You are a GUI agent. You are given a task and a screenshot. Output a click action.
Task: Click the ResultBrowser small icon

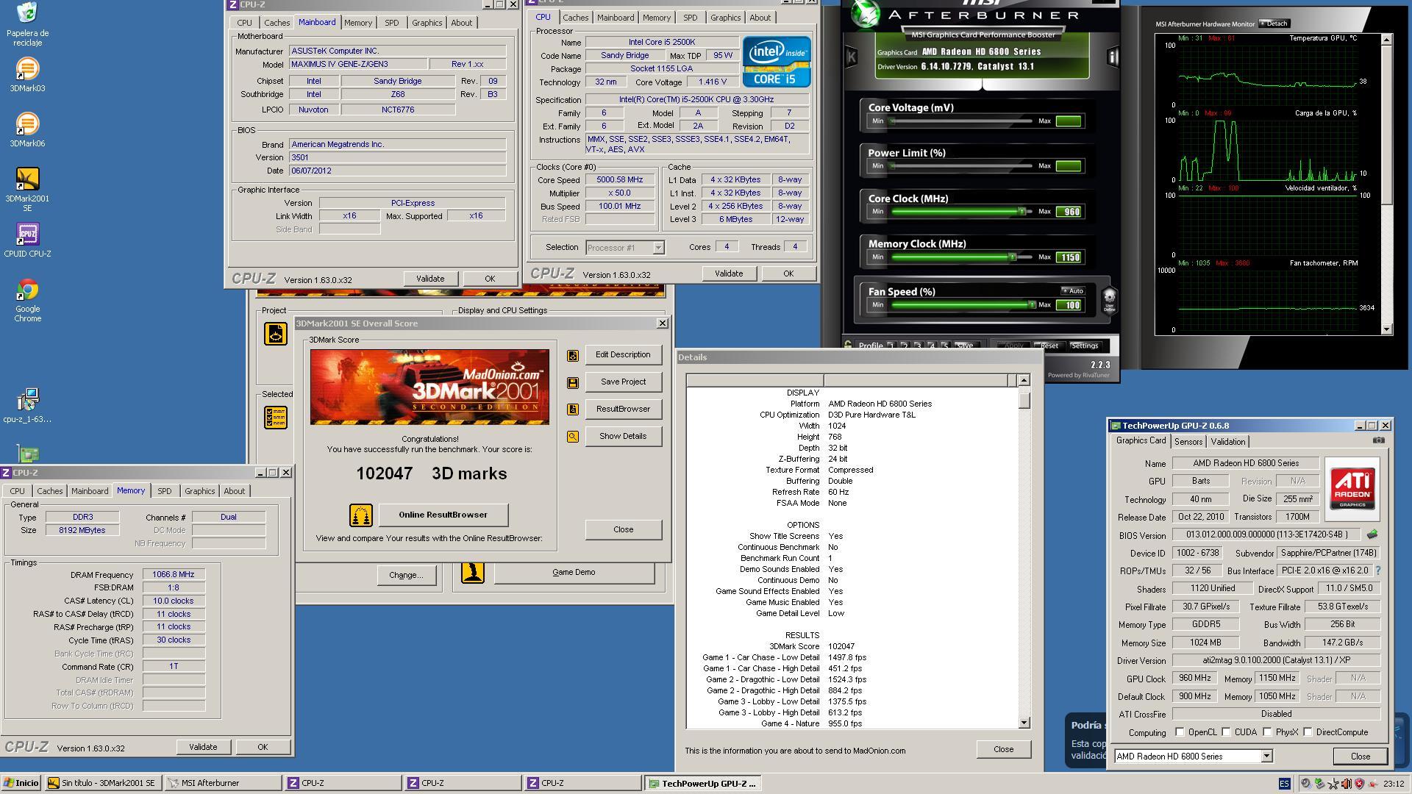(x=572, y=409)
